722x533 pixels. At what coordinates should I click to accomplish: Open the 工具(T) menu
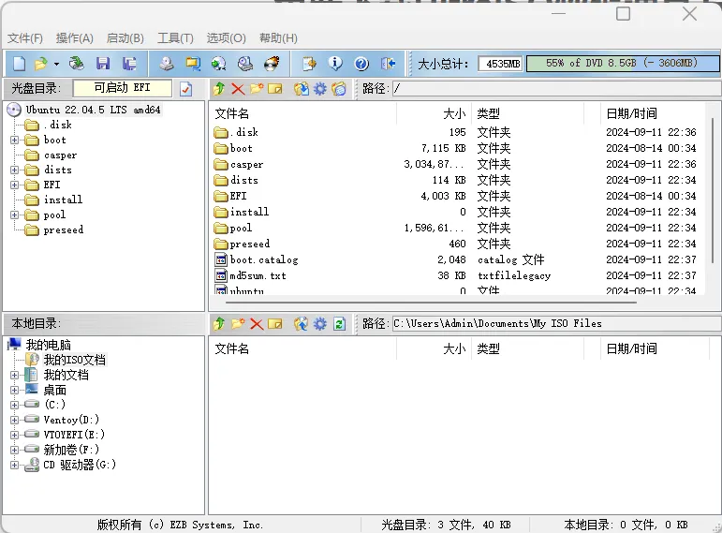click(x=175, y=38)
